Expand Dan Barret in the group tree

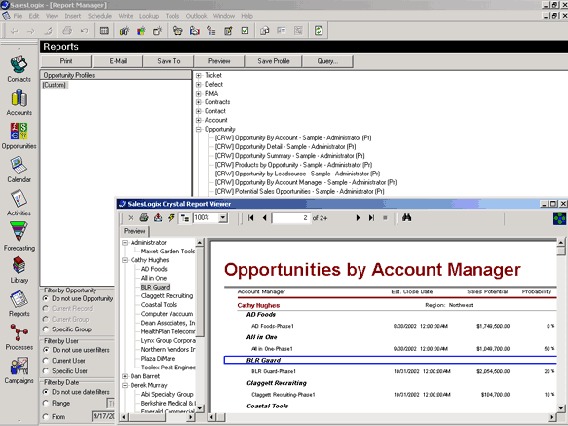(125, 376)
